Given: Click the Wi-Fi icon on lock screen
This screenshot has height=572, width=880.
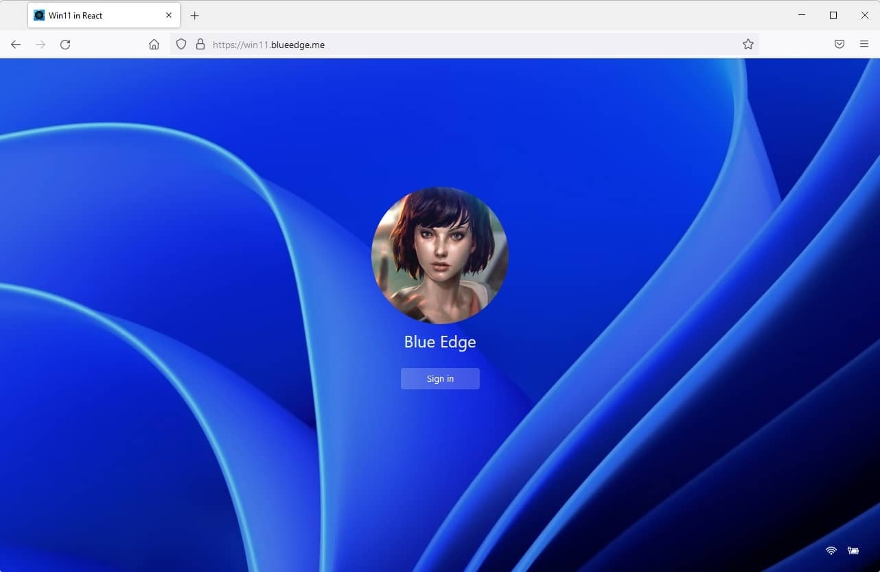Looking at the screenshot, I should 831,551.
